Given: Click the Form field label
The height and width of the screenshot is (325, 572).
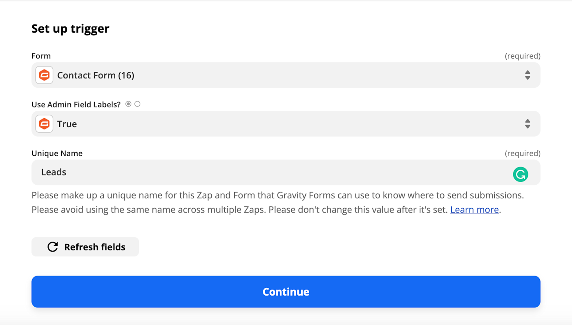Looking at the screenshot, I should [41, 56].
